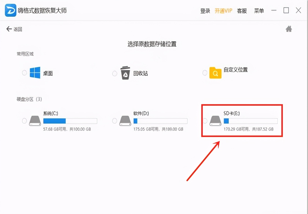Select the SD卡(E:) drive icon

[x=215, y=120]
